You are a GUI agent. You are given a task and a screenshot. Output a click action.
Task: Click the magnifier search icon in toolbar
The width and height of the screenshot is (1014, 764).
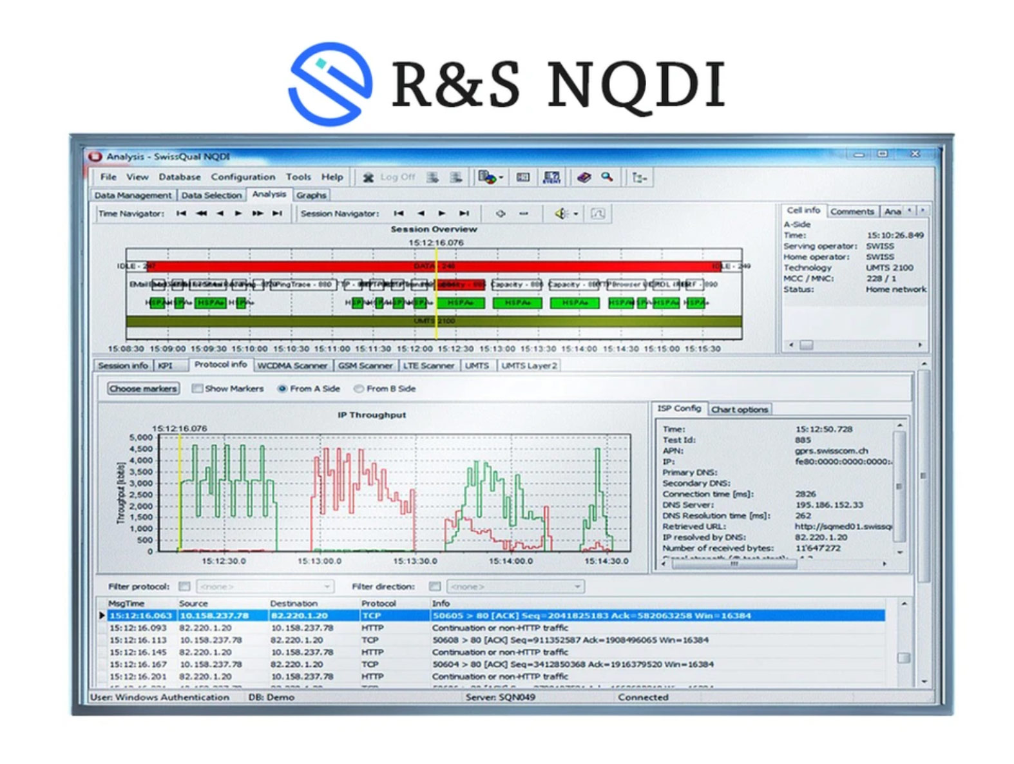pos(607,177)
